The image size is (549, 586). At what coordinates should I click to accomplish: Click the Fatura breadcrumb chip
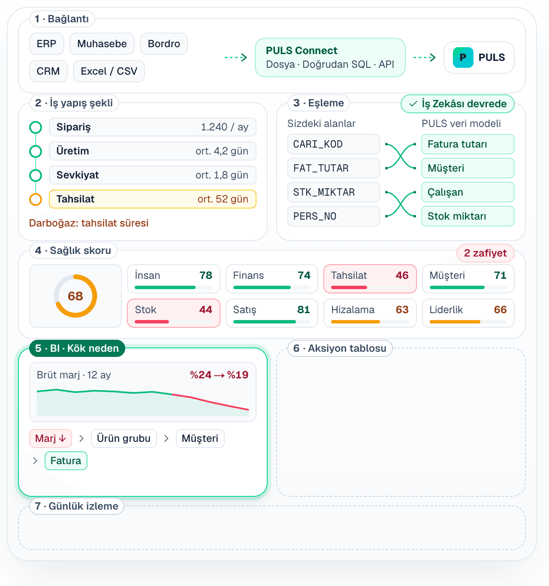tap(66, 461)
